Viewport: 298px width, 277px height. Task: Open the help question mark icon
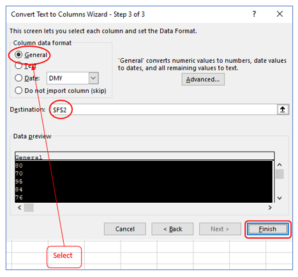pos(254,14)
